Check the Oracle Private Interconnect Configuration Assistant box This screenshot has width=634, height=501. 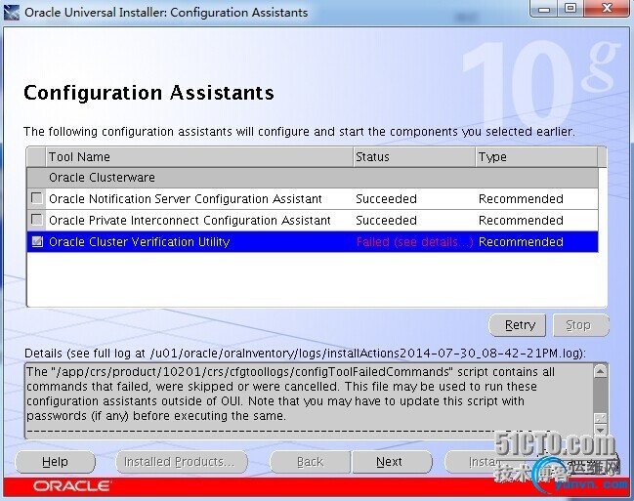(37, 220)
